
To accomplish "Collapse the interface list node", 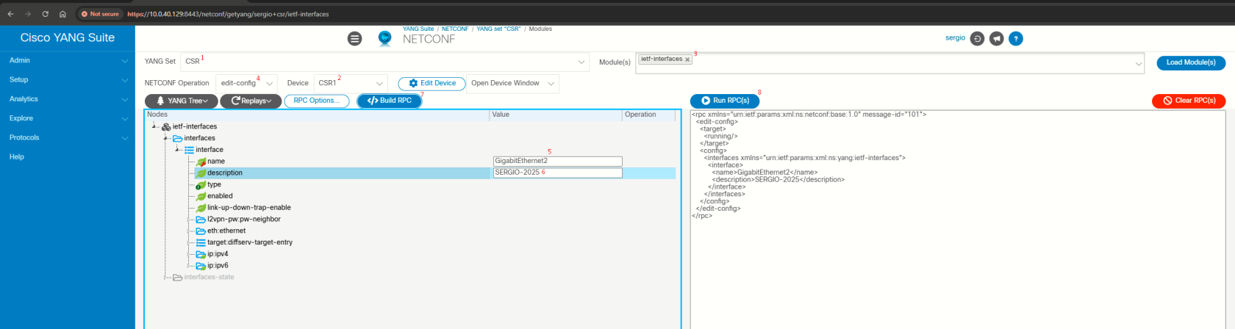I will (x=177, y=150).
